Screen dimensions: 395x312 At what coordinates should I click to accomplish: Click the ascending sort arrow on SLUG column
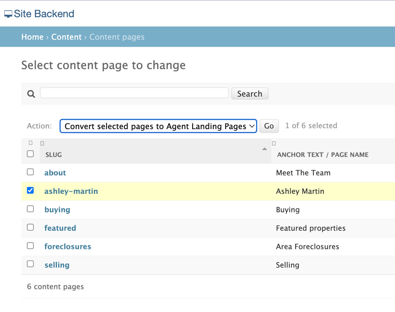coord(264,149)
